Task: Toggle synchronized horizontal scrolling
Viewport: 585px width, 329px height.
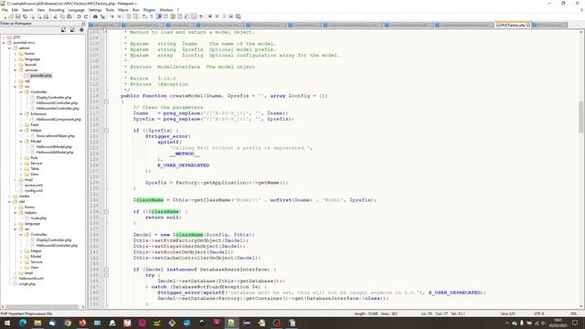Action: coord(134,16)
